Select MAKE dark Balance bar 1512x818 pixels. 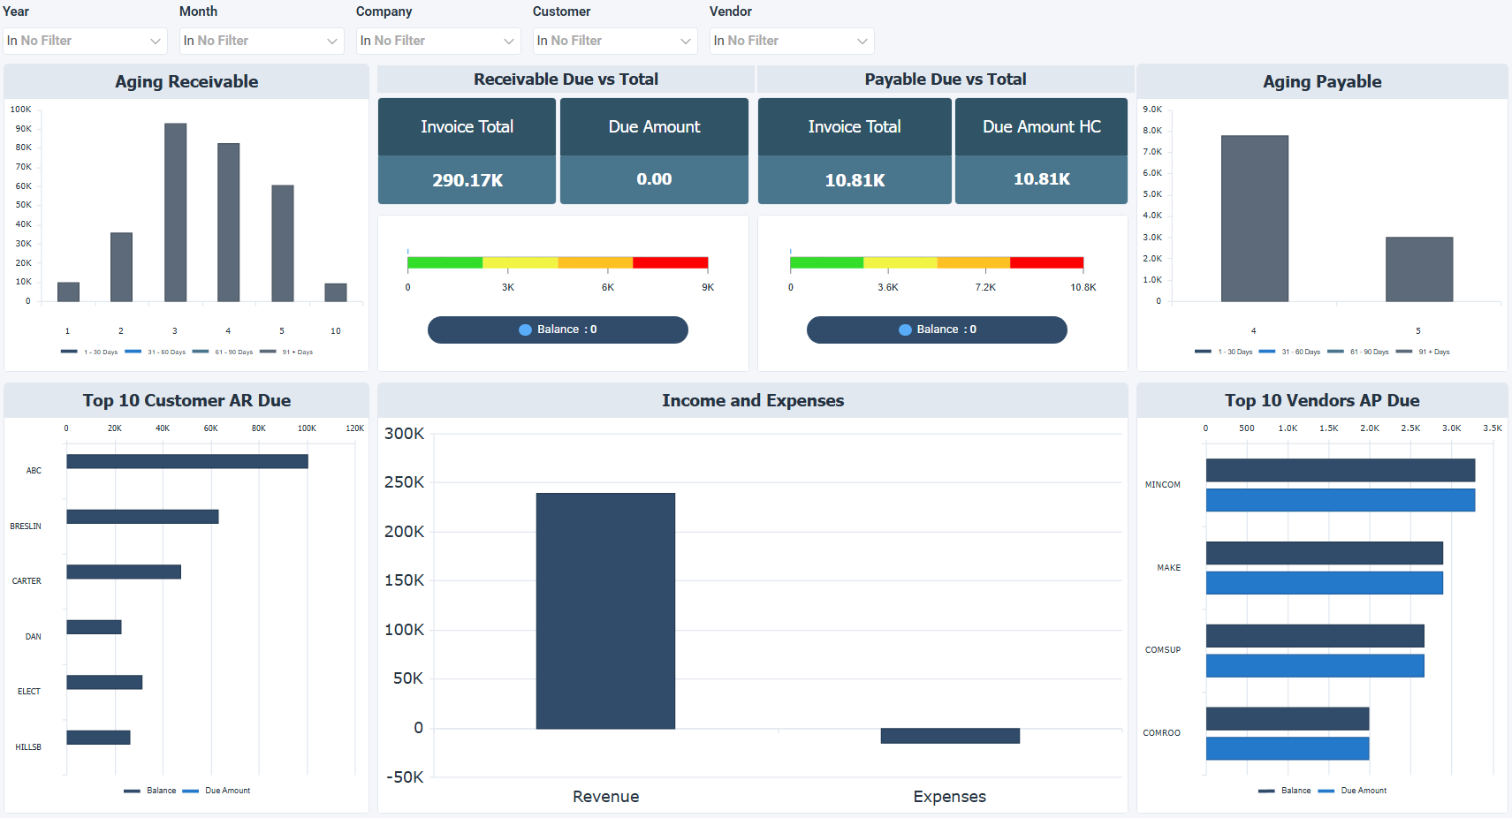coord(1325,553)
